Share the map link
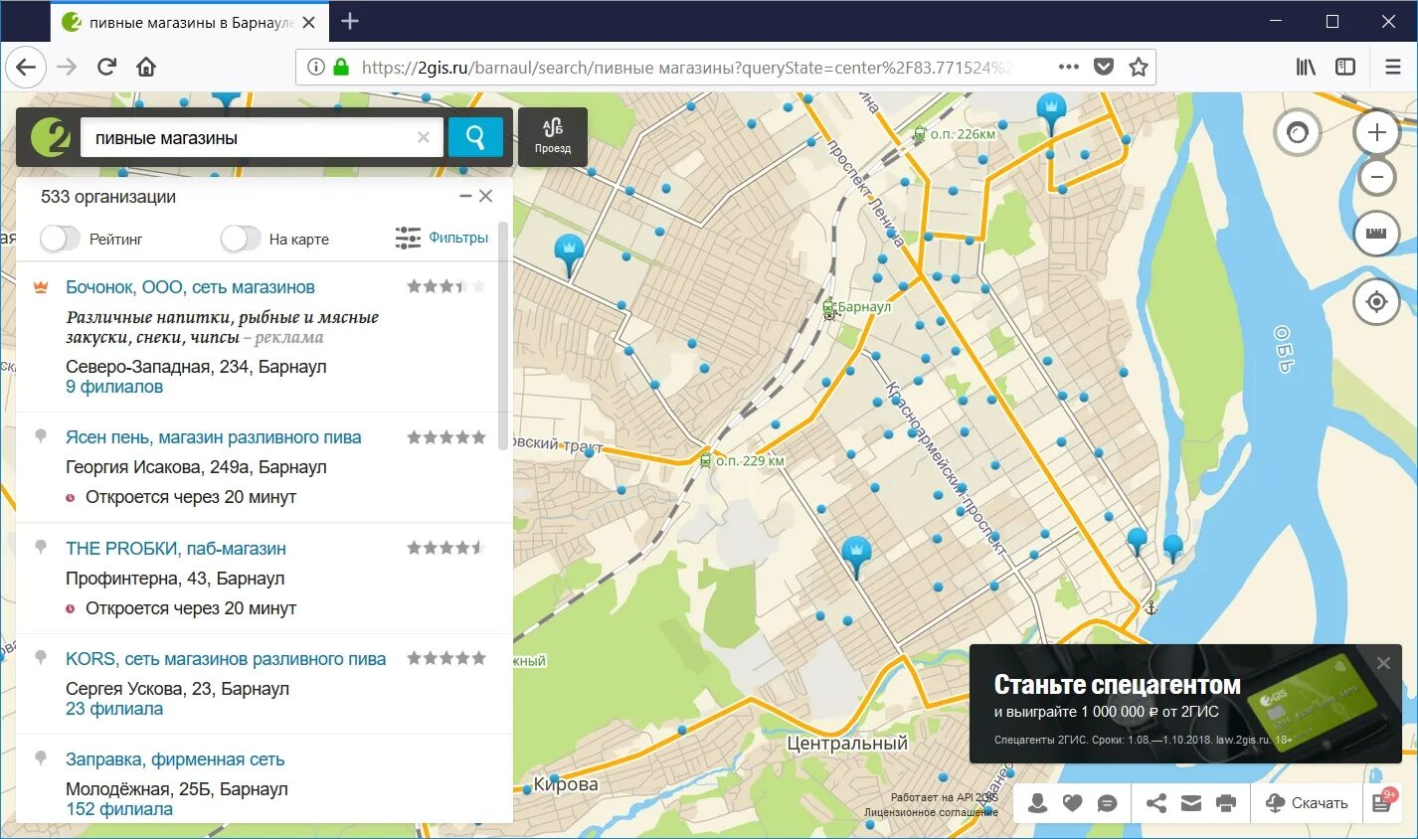Image resolution: width=1418 pixels, height=839 pixels. pyautogui.click(x=1155, y=803)
